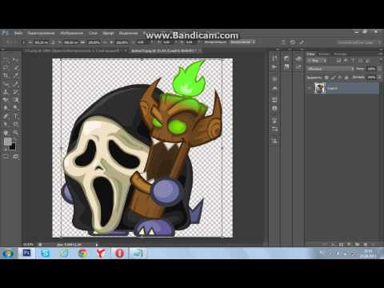Select the Path Selection tool
The height and width of the screenshot is (288, 384).
[x=6, y=124]
